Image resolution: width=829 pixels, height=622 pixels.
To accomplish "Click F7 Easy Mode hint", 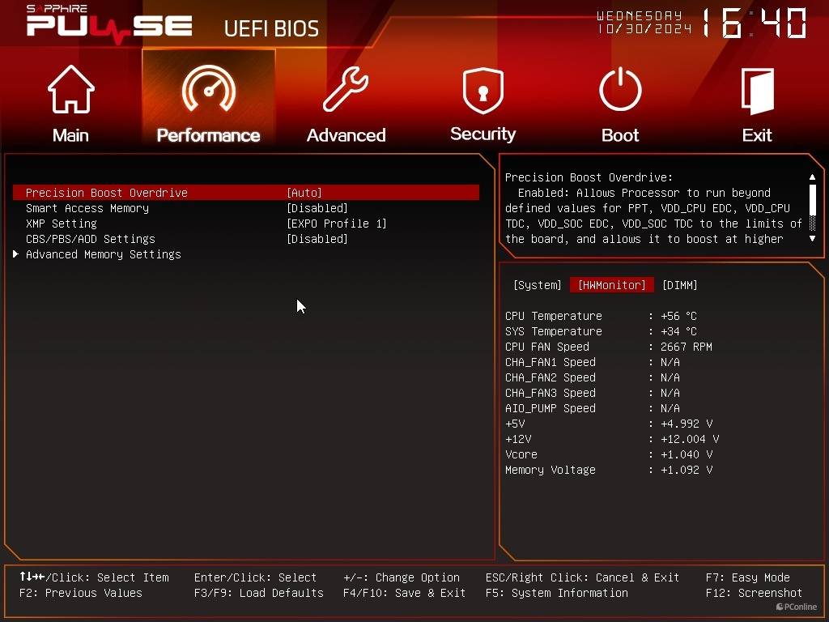I will pos(747,577).
